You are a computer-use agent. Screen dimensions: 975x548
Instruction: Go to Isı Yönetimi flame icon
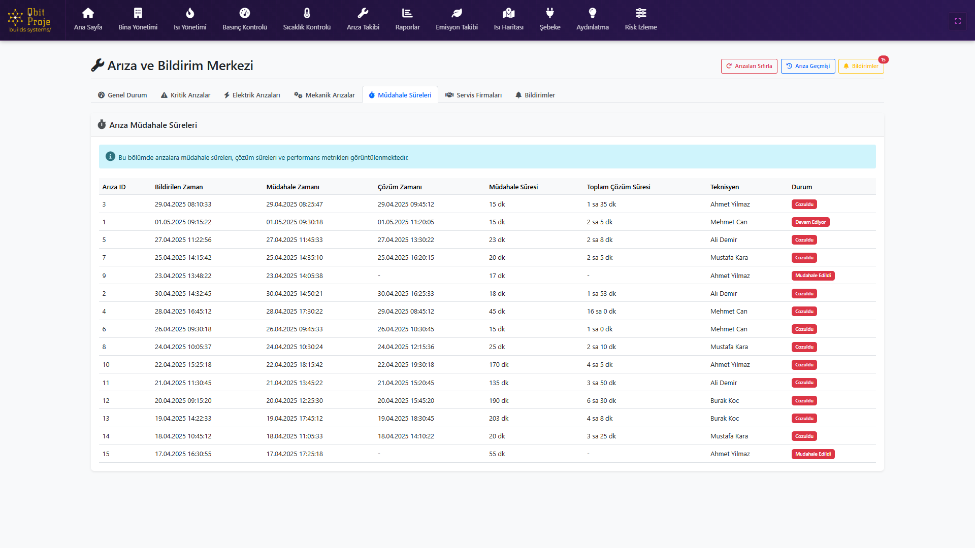[x=190, y=13]
